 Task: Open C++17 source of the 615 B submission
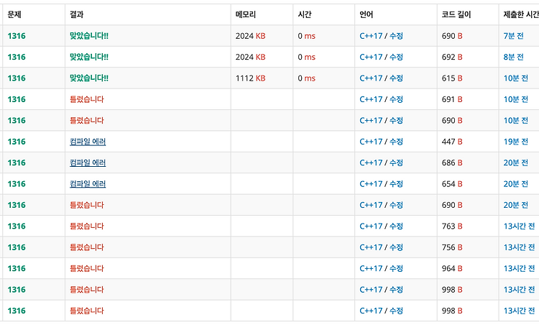371,78
